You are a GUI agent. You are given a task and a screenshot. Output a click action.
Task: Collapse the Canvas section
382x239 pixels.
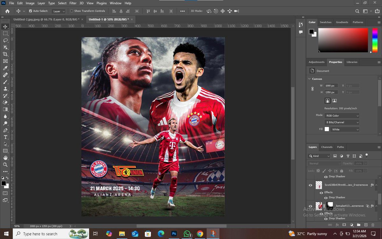click(x=309, y=79)
